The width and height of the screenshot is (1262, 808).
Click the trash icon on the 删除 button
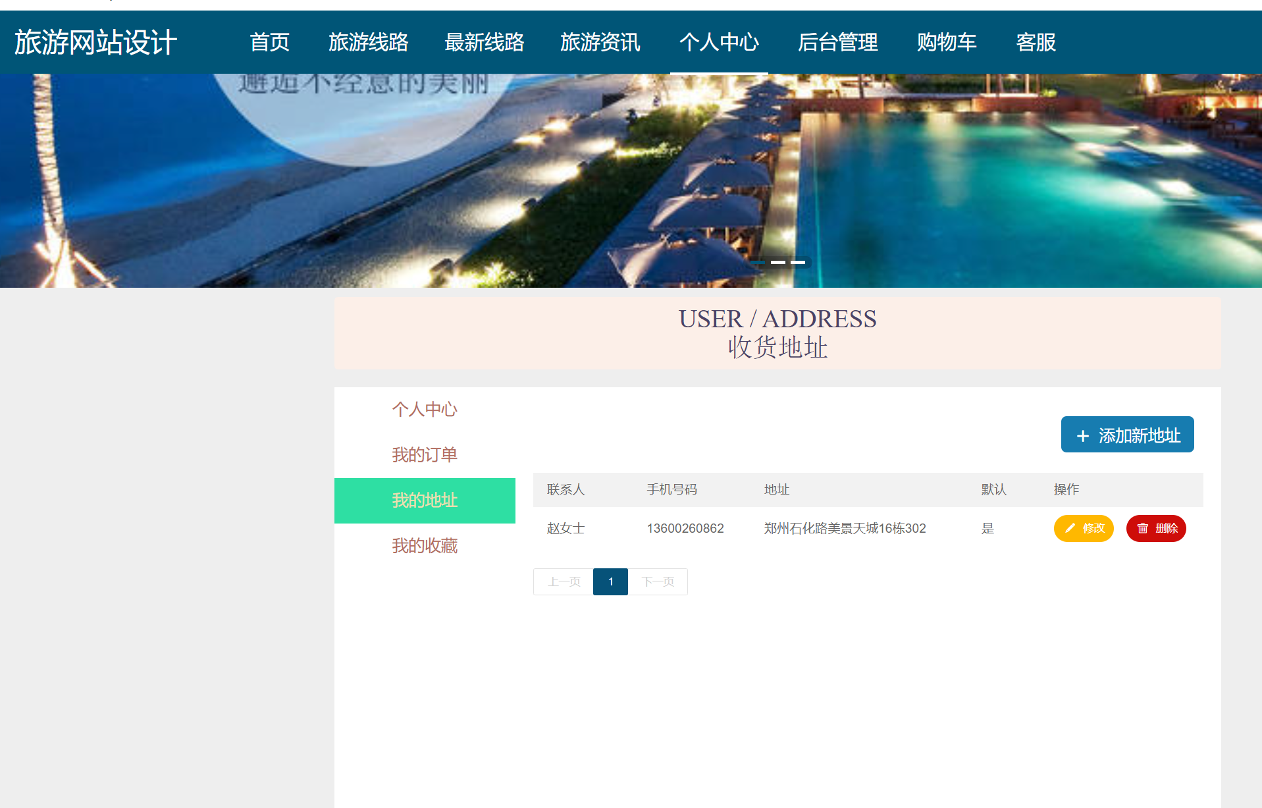1141,528
